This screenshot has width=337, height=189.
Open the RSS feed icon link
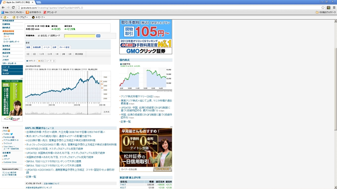pos(9,131)
